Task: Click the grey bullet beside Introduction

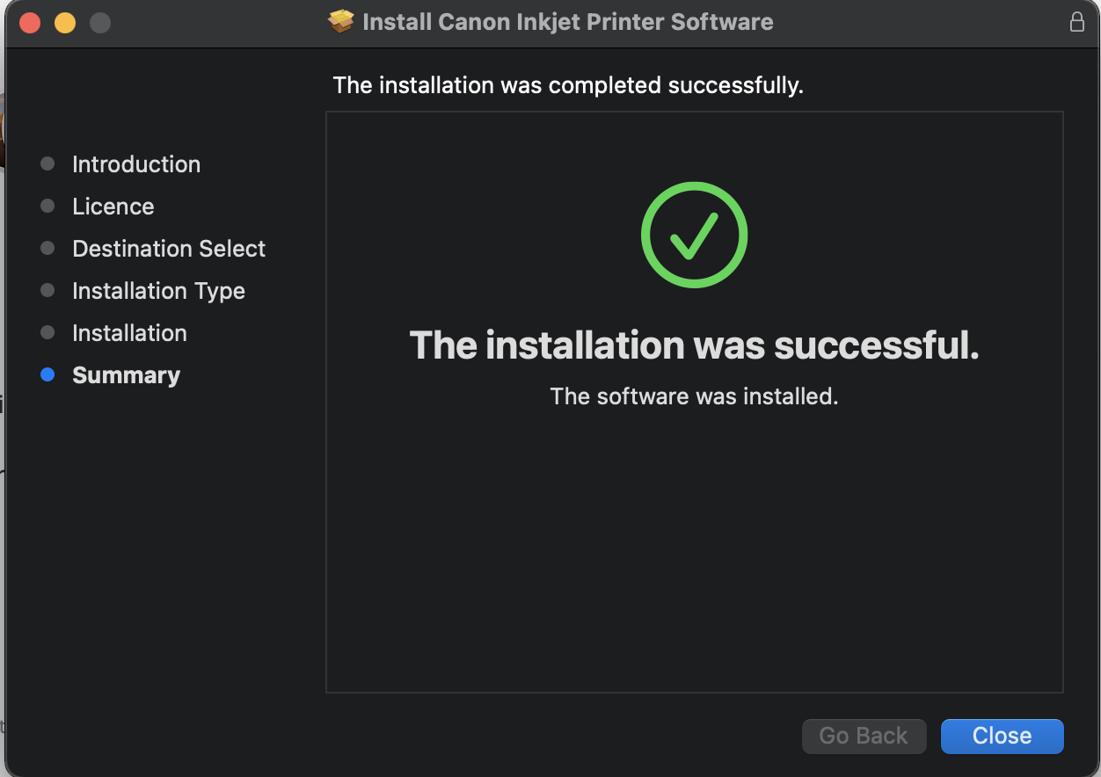Action: coord(47,163)
